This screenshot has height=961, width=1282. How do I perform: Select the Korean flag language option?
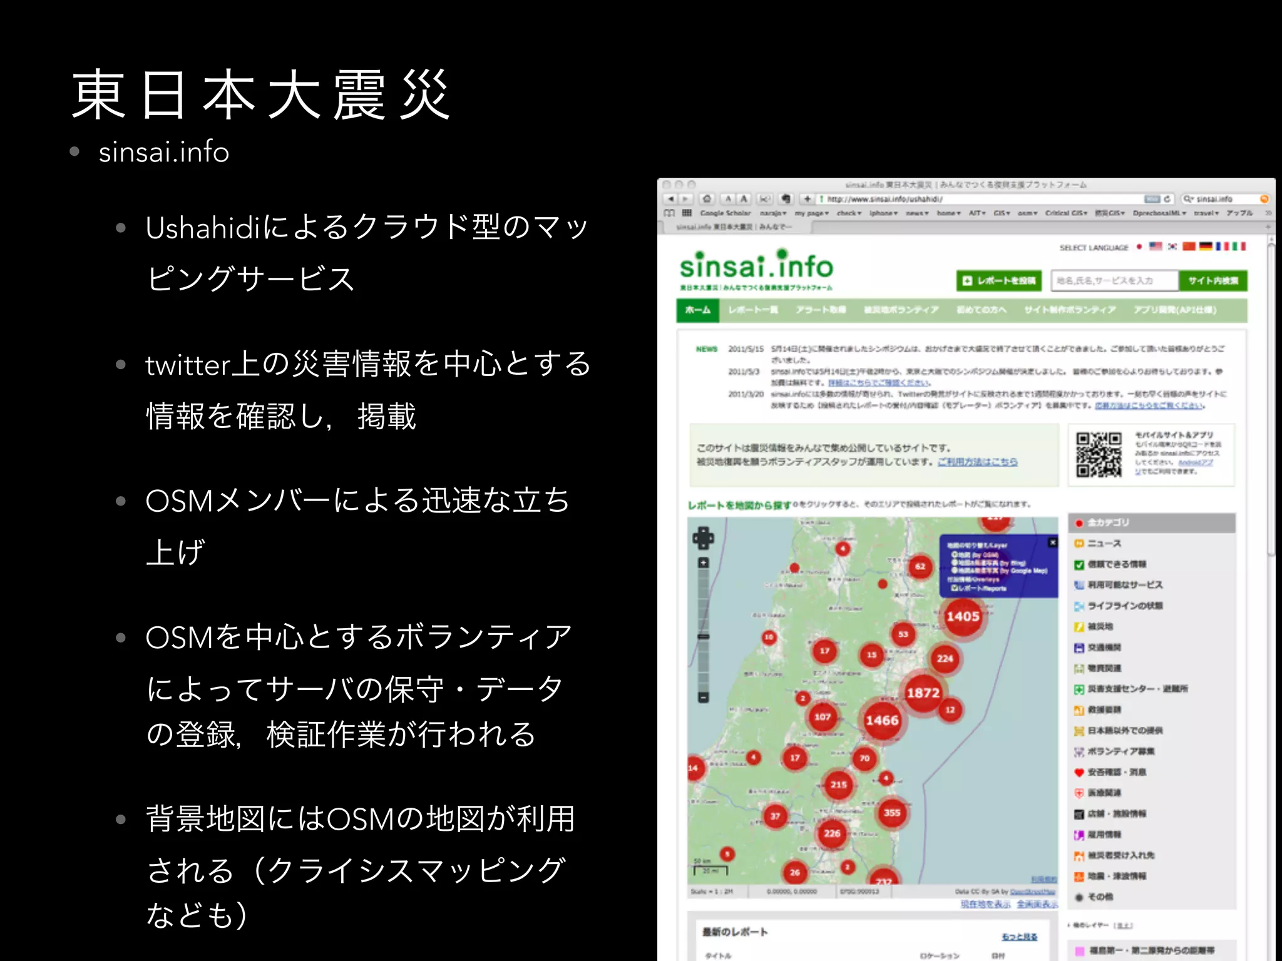point(1172,247)
